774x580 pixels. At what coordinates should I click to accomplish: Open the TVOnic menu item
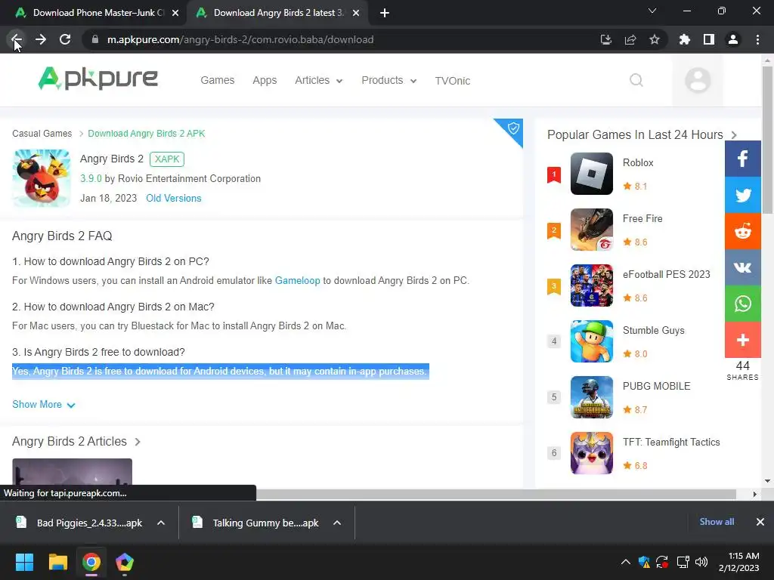[452, 80]
